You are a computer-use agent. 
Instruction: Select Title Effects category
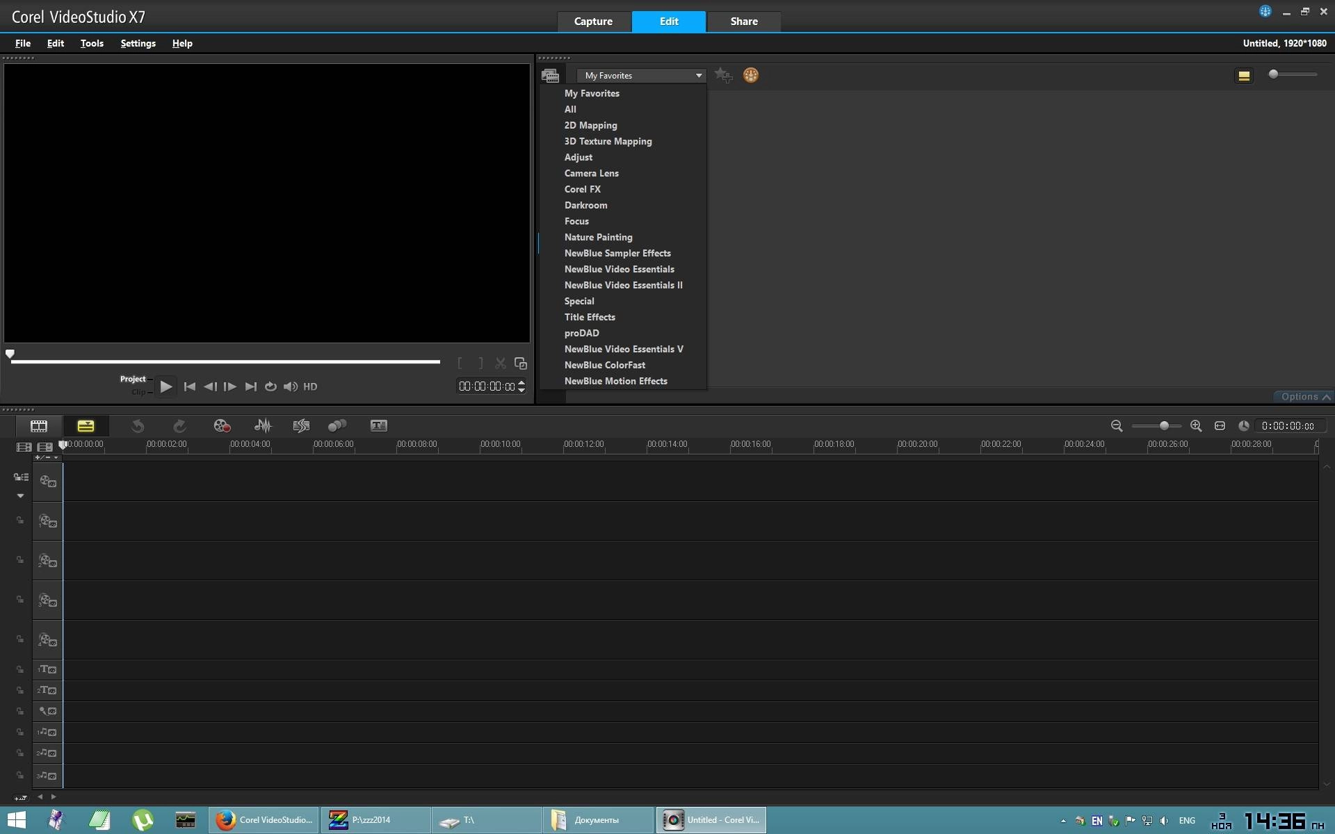[590, 317]
